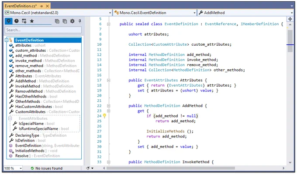Collapse the EventDefinition tree node

pyautogui.click(x=7, y=40)
